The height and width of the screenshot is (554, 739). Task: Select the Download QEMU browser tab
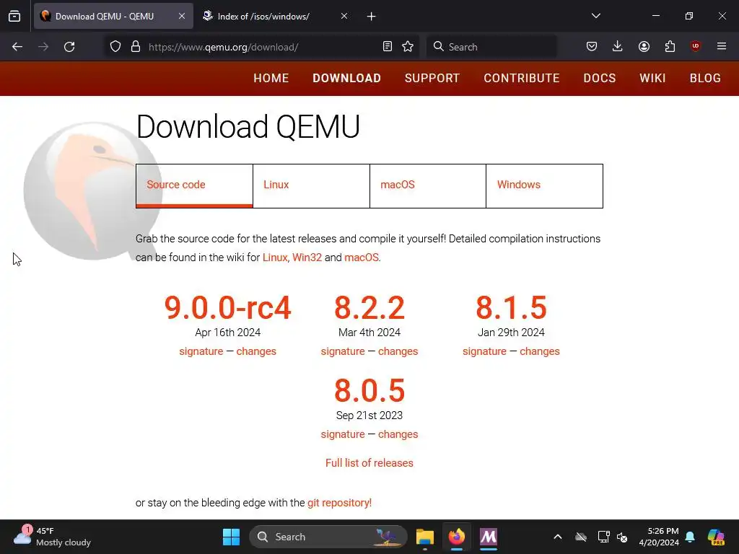click(x=113, y=16)
